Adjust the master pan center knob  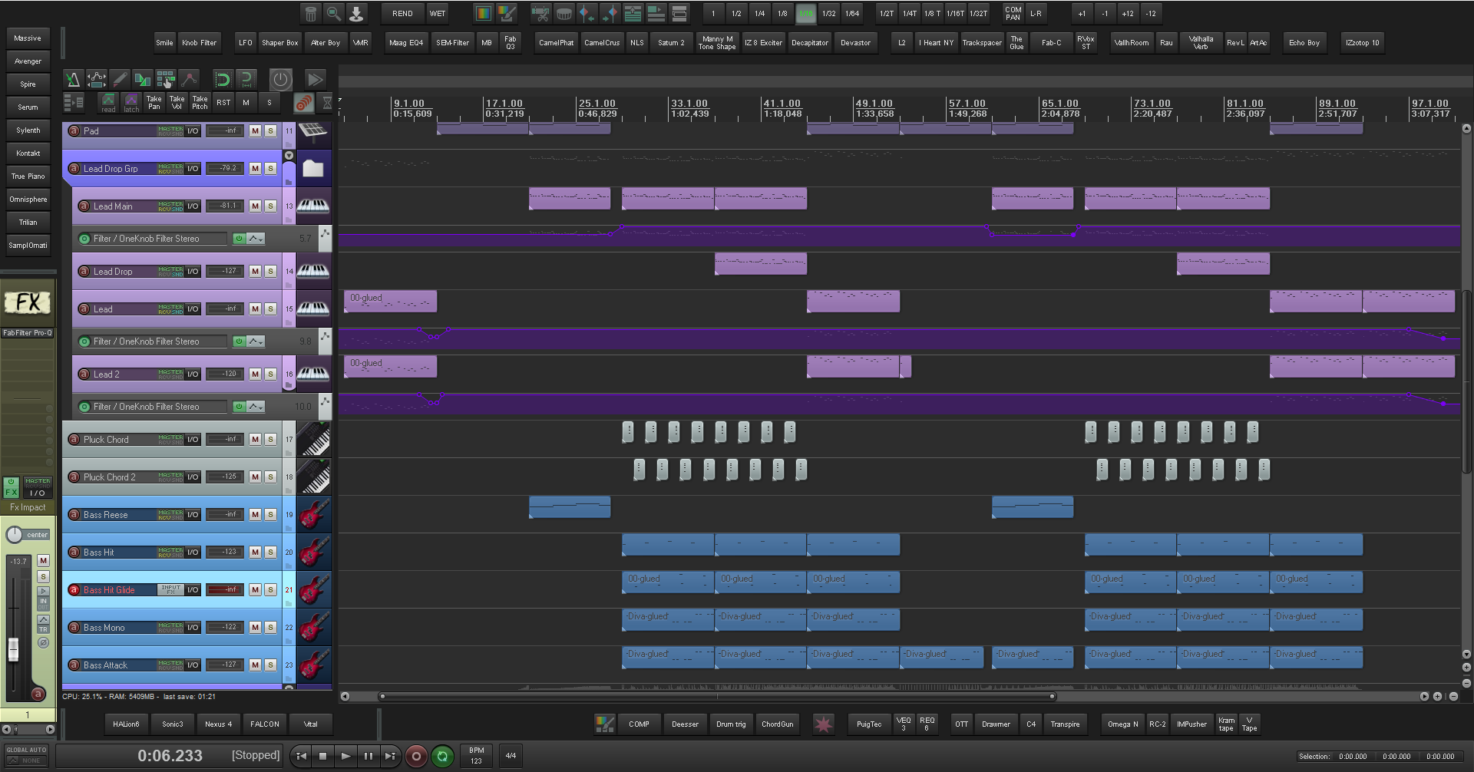(15, 534)
